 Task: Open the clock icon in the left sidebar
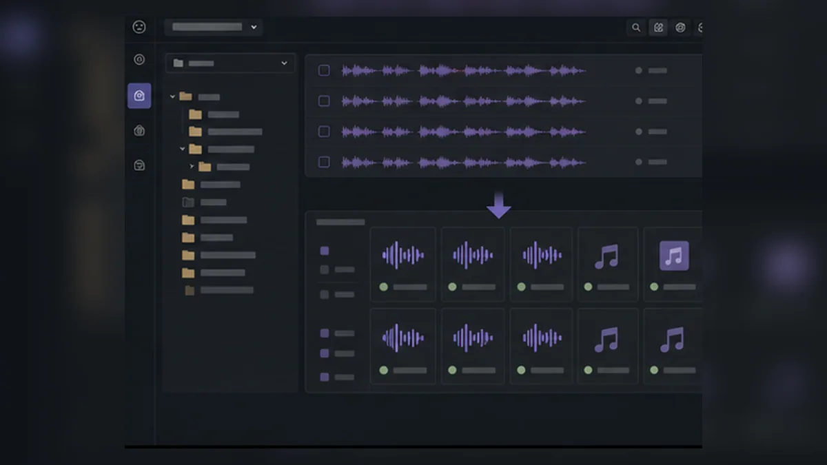click(139, 60)
